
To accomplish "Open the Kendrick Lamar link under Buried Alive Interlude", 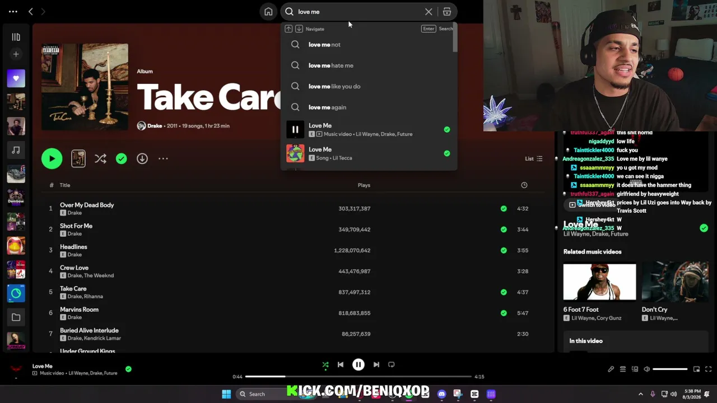I will (103, 338).
